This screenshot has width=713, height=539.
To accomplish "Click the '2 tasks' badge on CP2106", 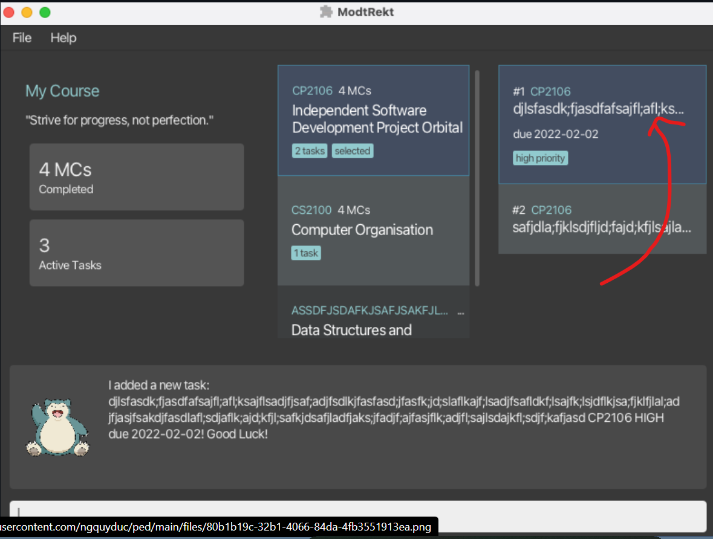I will (x=309, y=150).
